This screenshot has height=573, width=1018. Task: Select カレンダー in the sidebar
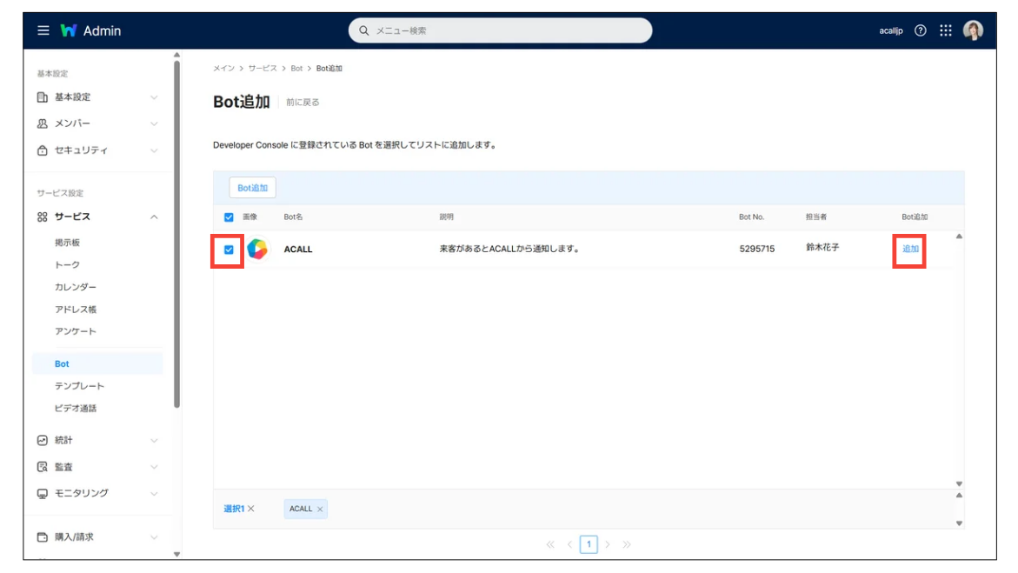click(76, 287)
